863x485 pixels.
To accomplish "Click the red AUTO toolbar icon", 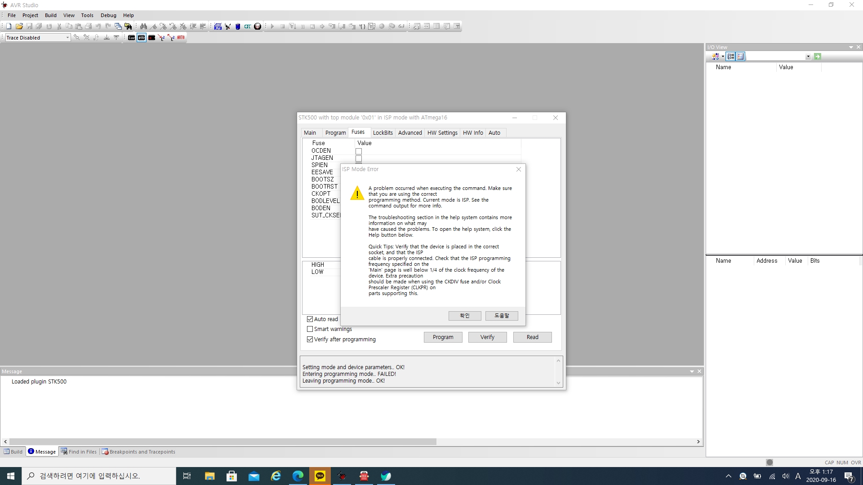I will click(x=181, y=38).
